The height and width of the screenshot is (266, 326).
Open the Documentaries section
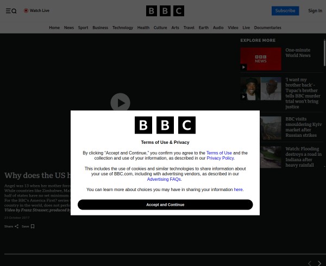coord(267,28)
